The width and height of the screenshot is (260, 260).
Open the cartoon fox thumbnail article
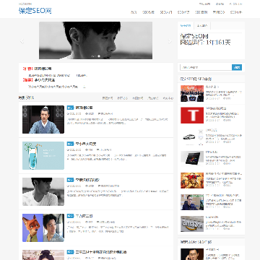[x=43, y=227]
